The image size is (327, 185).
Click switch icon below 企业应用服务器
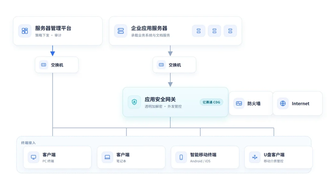(161, 65)
